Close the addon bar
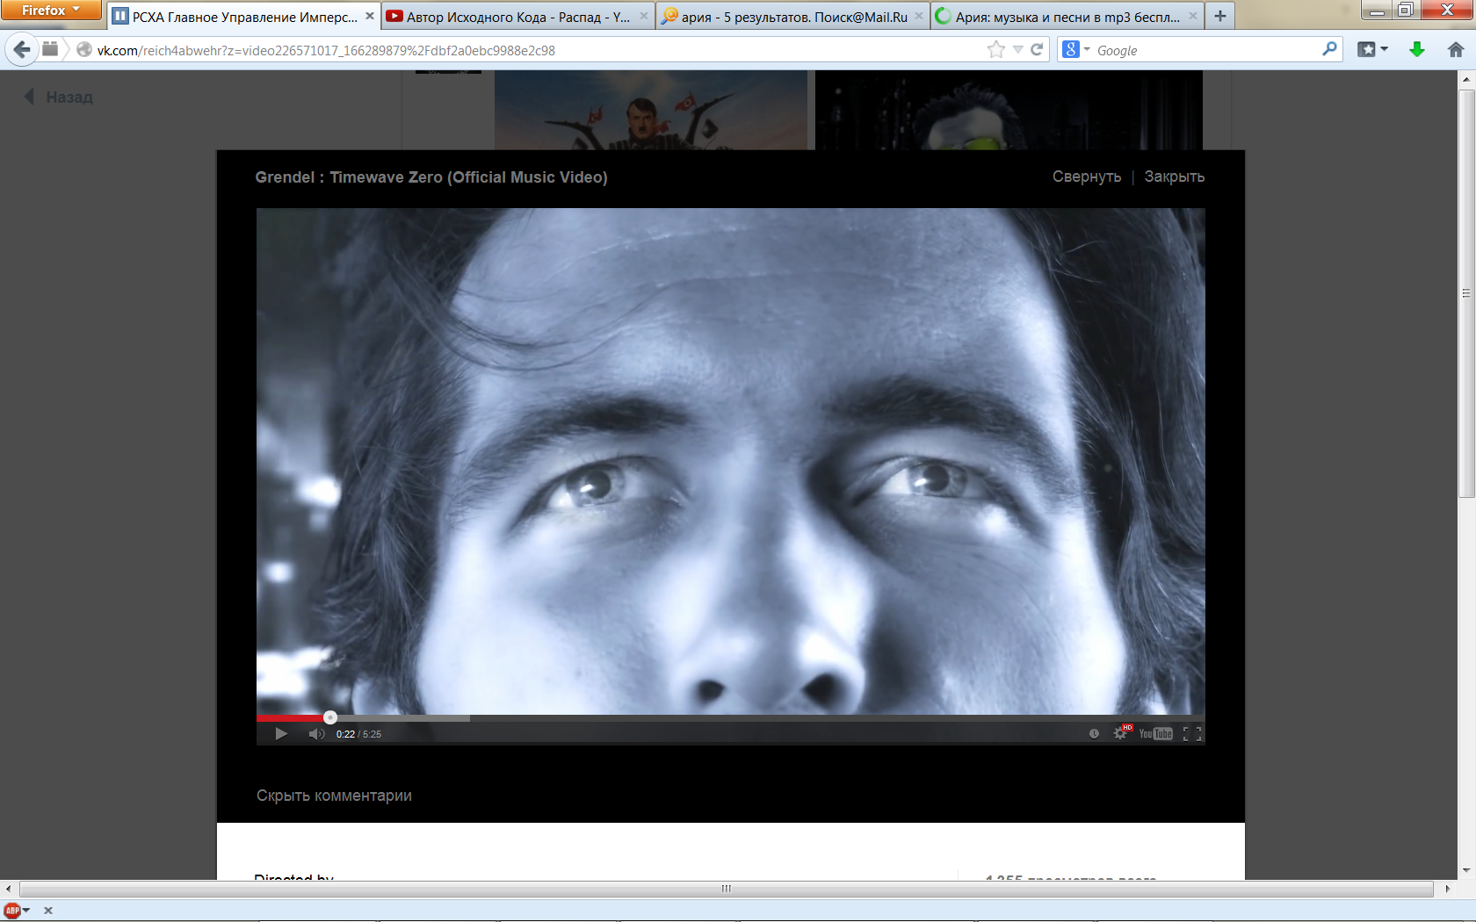 [48, 911]
